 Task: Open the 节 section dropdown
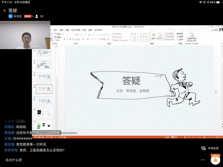[58, 40]
